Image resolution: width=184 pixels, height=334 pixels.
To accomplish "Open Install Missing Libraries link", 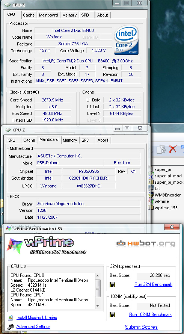I will point(37,317).
